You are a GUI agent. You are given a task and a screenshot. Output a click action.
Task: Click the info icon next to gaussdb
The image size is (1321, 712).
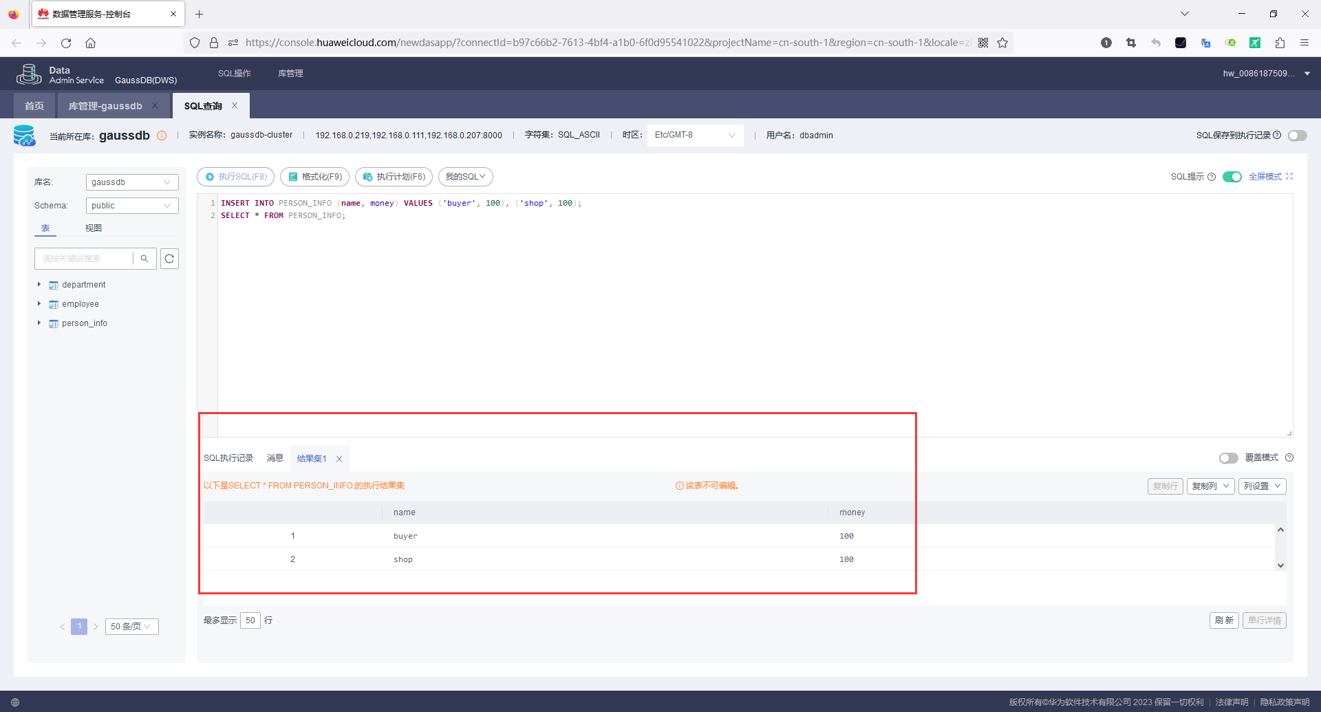click(162, 136)
